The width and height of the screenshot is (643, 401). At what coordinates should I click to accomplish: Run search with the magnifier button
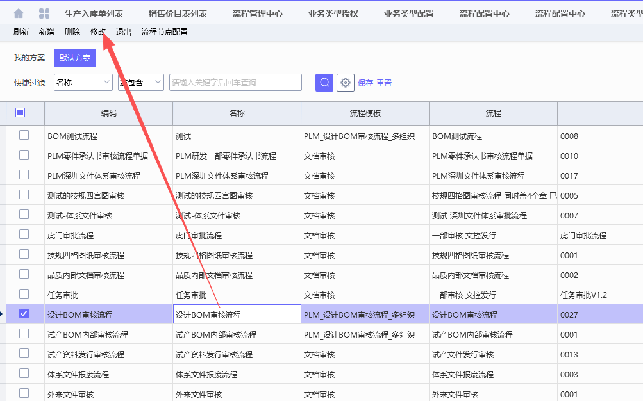click(x=324, y=83)
